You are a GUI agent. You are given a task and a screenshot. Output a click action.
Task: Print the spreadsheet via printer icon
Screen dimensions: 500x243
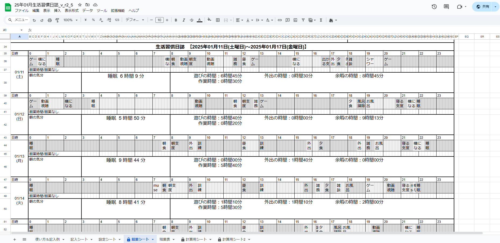coord(50,20)
